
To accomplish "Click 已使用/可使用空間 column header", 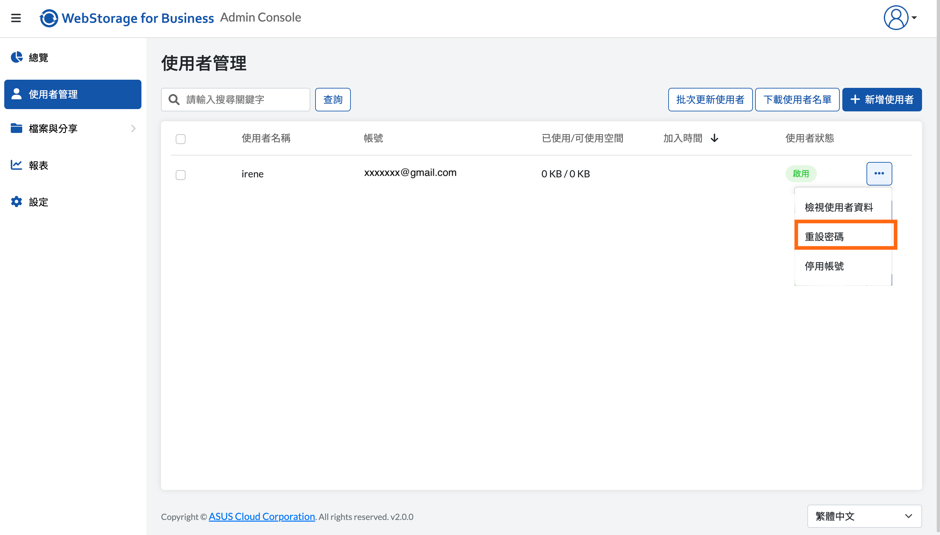I will point(583,138).
